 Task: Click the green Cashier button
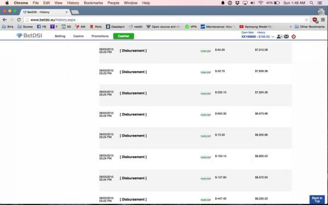coord(124,36)
